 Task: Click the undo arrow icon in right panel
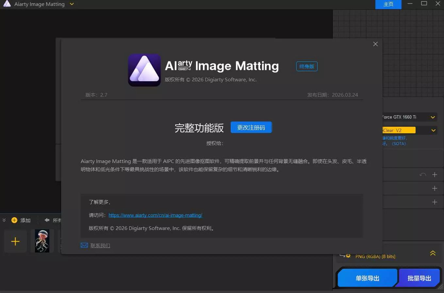click(x=422, y=175)
